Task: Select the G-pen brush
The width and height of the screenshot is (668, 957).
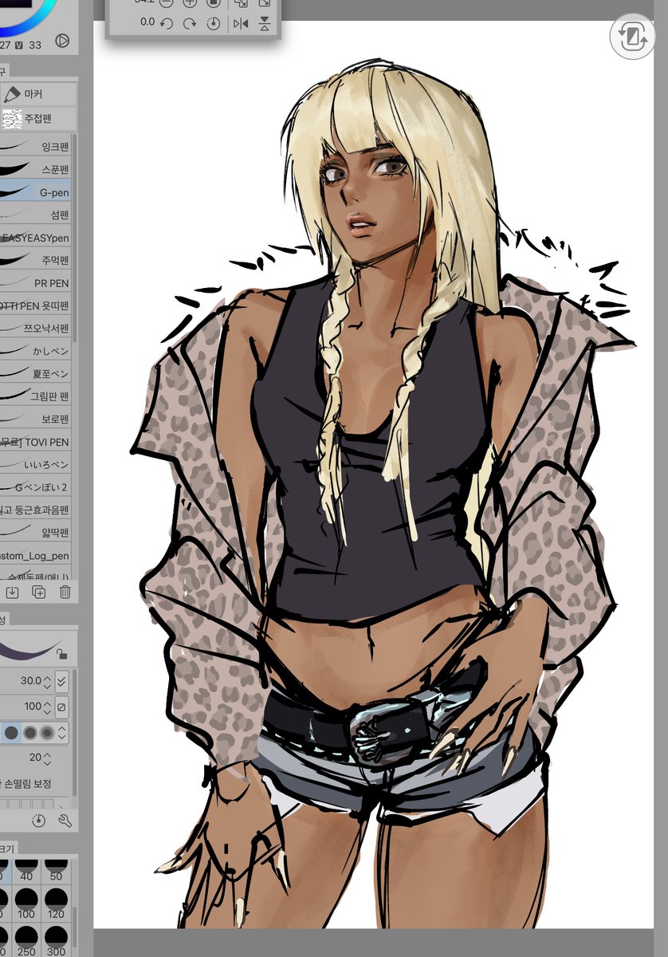Action: pos(35,192)
